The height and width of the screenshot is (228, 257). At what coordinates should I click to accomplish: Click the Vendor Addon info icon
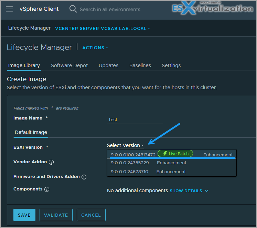click(x=51, y=162)
